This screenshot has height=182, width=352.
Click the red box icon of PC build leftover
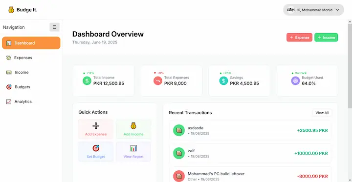179,176
